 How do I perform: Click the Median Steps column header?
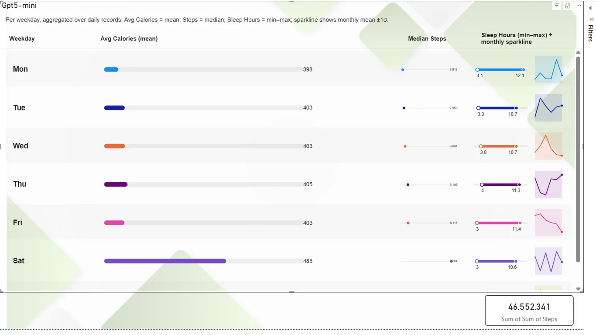pyautogui.click(x=427, y=38)
